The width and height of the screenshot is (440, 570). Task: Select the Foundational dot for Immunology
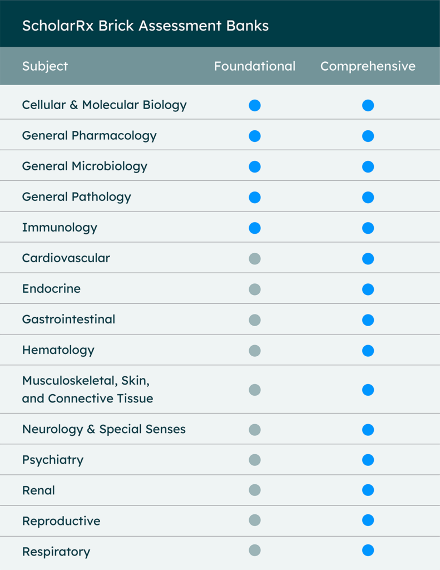255,228
